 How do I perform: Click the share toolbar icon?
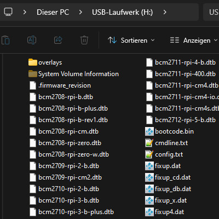pos(58,40)
